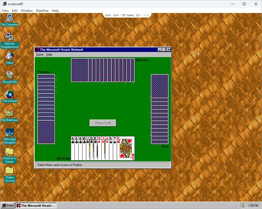Click the HEU168 player name label
Viewport: 262px width, 209px height.
[63, 158]
